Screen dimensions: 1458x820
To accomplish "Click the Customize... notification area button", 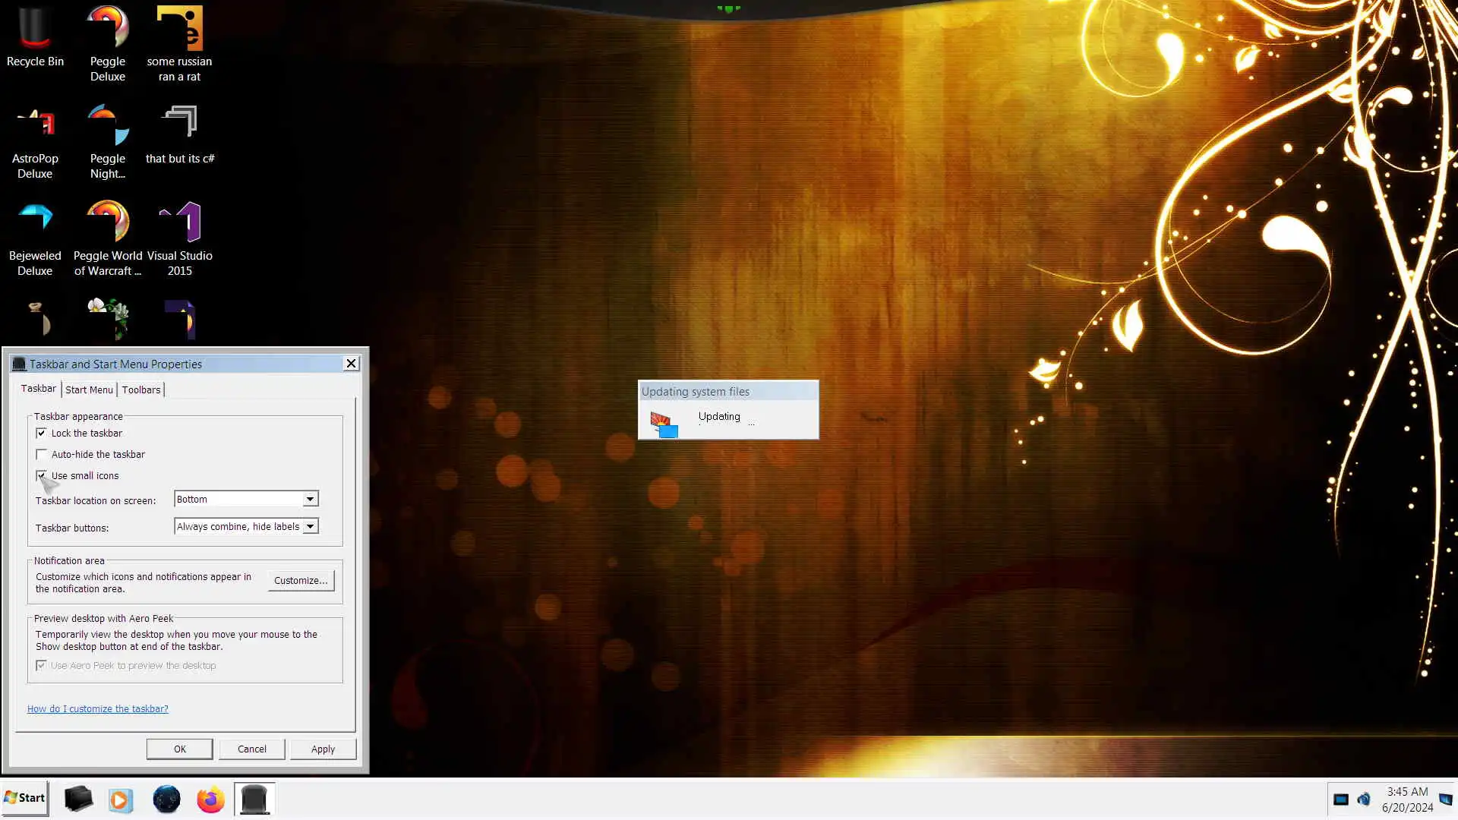I will [301, 581].
